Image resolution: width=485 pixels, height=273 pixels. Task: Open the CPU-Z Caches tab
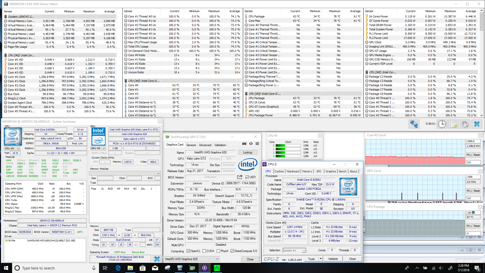pos(279,171)
